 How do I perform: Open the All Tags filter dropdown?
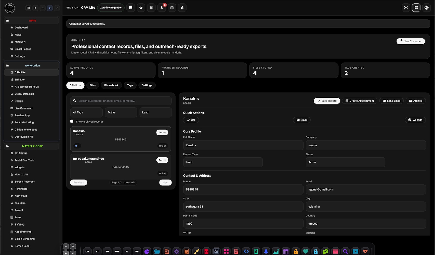pos(86,112)
